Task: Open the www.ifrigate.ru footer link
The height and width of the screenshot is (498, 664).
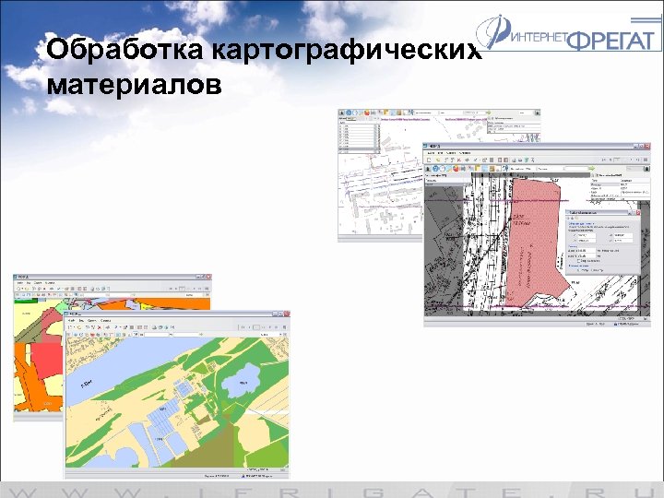Action: point(332,491)
